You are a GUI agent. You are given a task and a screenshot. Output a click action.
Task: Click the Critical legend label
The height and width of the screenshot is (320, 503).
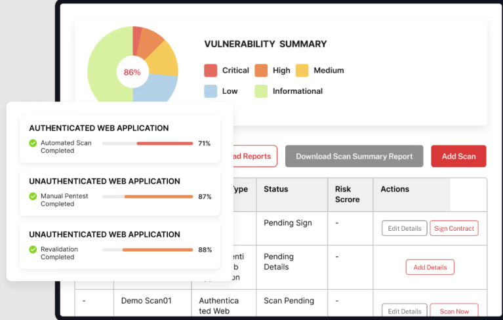point(235,70)
